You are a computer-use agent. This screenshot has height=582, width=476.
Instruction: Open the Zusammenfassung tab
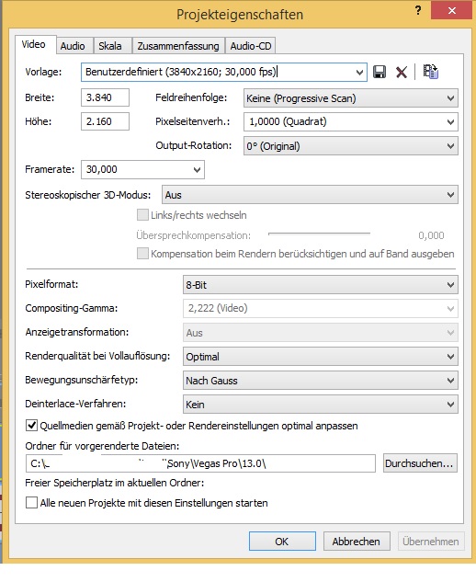coord(178,46)
